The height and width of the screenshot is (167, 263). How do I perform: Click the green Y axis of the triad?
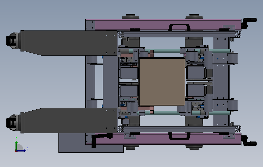pos(16,145)
